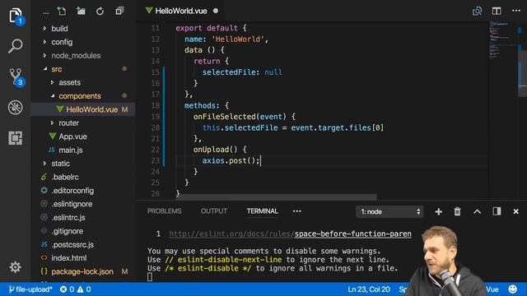Switch to the OUTPUT tab

tap(214, 211)
